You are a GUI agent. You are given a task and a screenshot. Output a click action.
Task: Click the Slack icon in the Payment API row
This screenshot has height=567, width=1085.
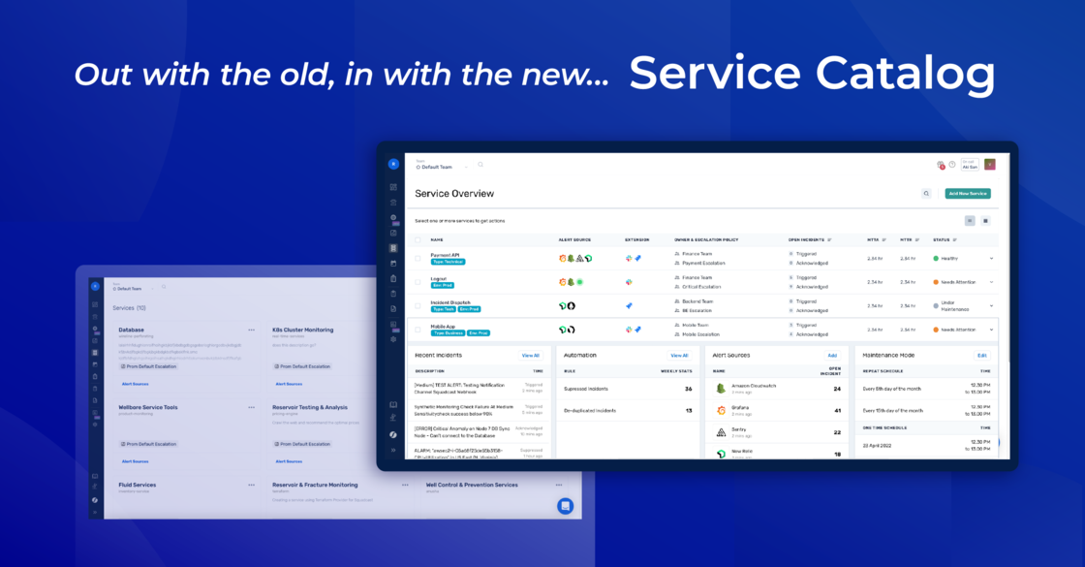[629, 258]
